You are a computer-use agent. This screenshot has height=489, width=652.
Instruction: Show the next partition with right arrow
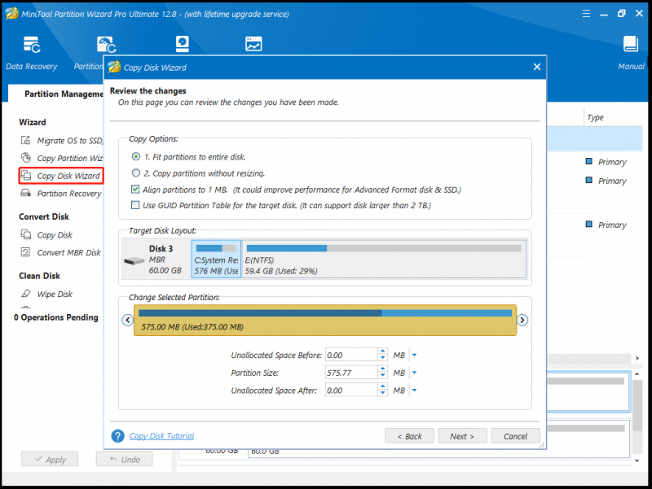click(x=522, y=320)
